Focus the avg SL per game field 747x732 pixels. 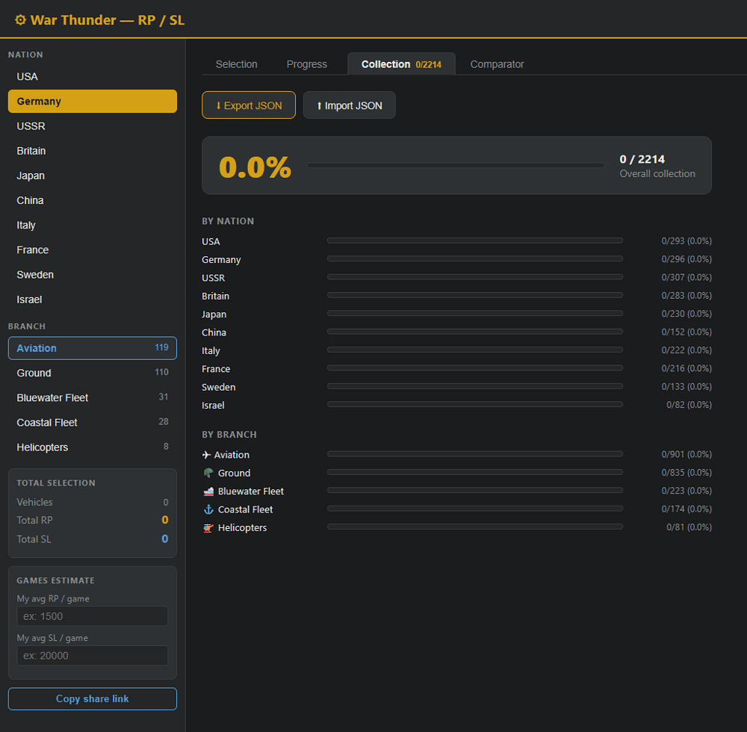[x=93, y=655]
